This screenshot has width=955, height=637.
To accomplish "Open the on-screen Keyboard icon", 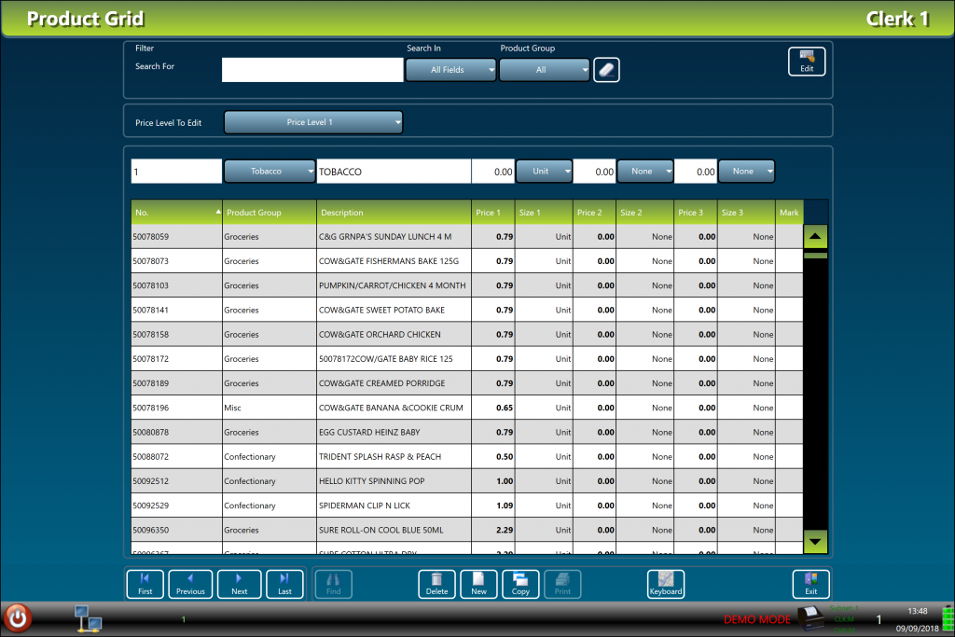I will pos(666,584).
